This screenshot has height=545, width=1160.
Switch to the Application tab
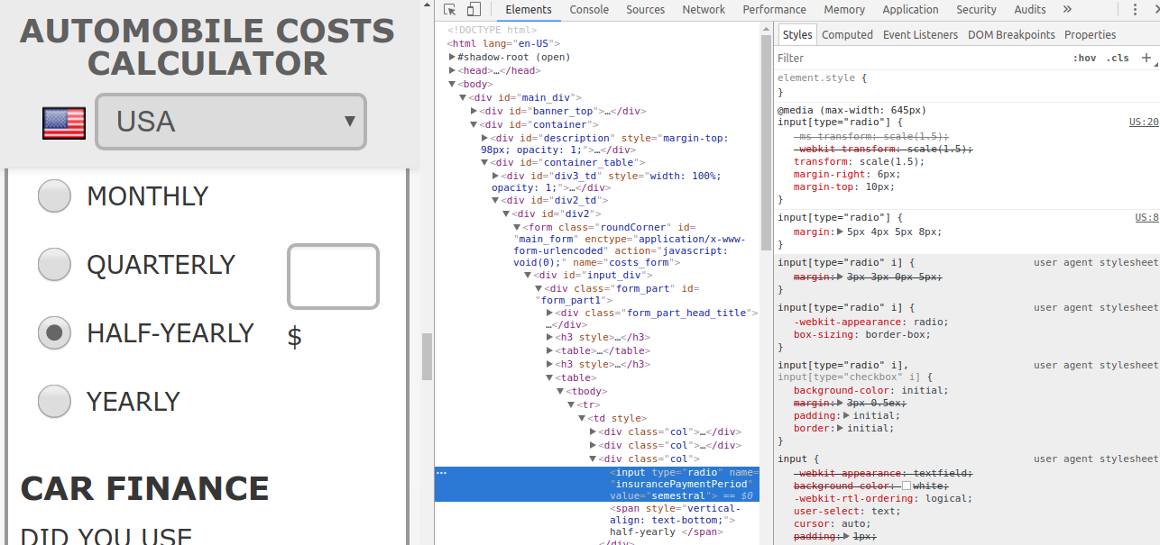[x=910, y=10]
